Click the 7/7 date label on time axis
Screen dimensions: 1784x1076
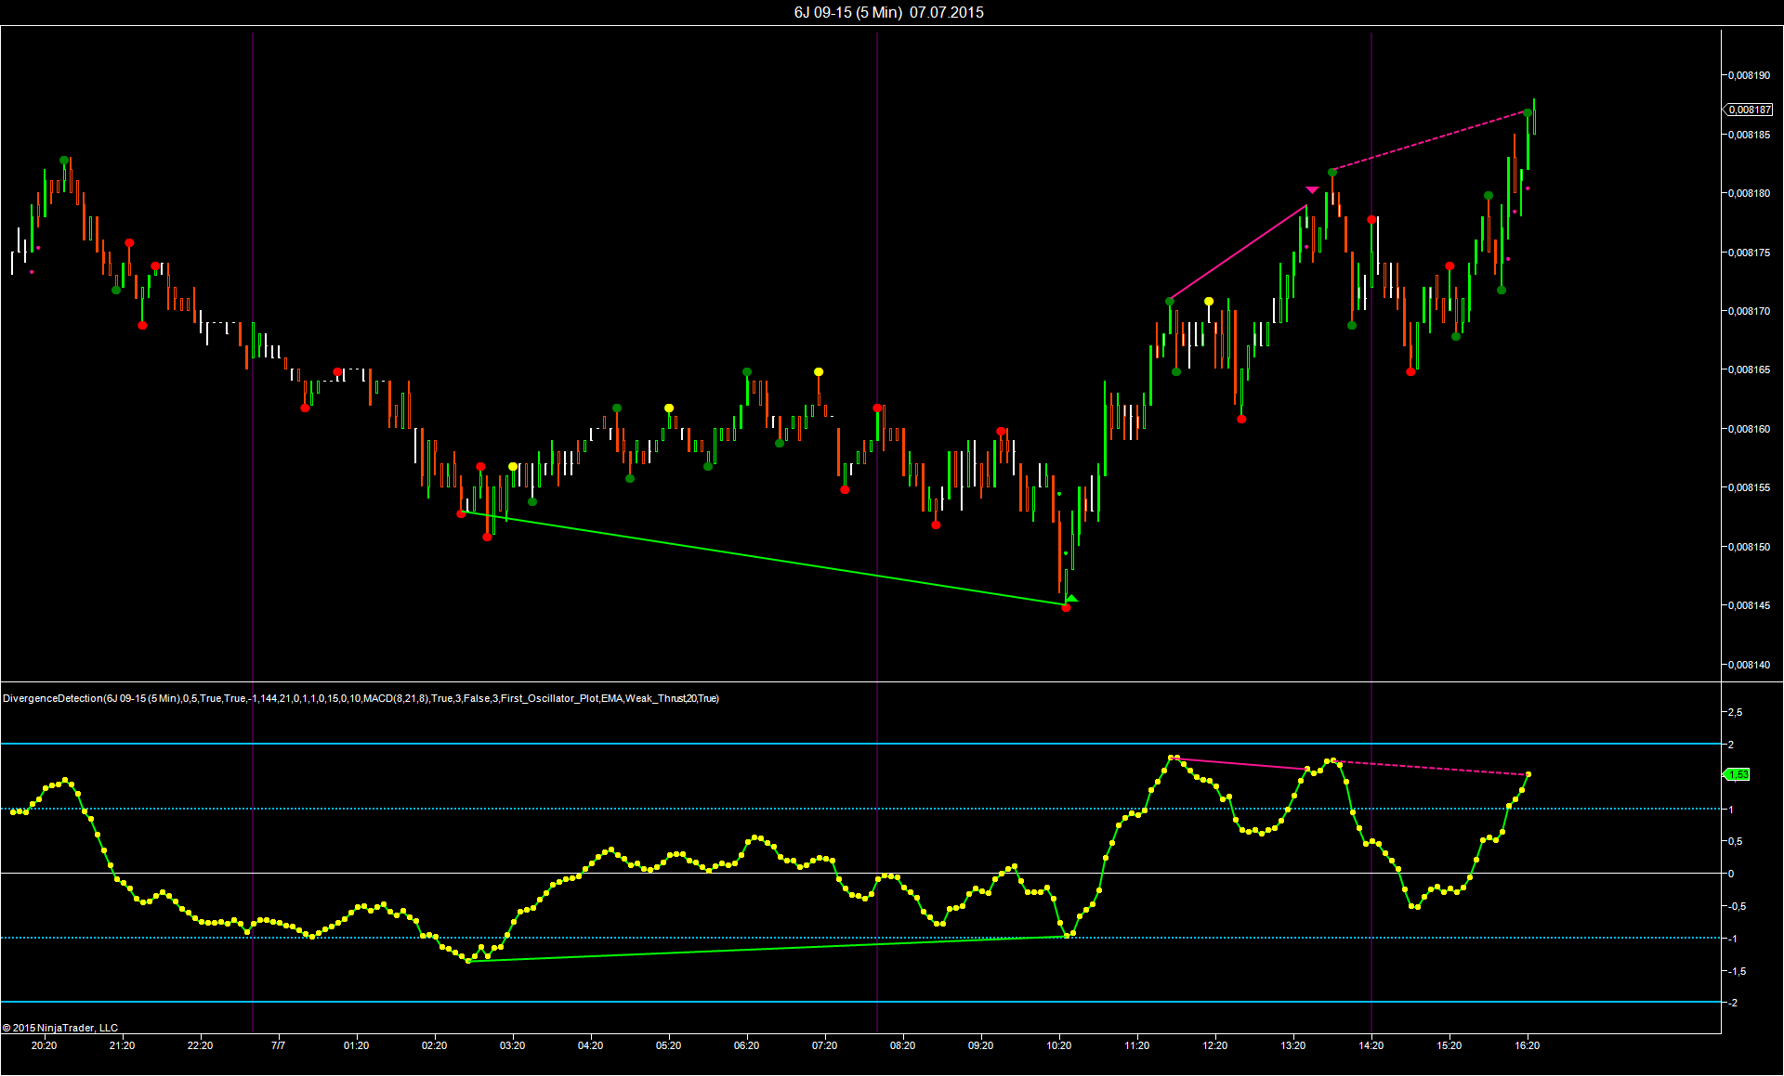pos(278,1045)
